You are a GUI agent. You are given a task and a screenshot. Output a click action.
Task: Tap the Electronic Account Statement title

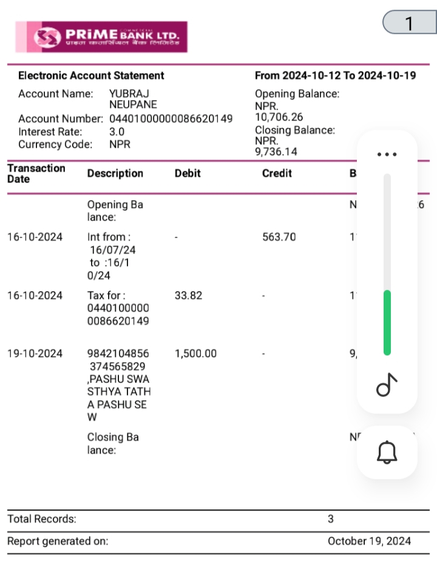pyautogui.click(x=91, y=76)
